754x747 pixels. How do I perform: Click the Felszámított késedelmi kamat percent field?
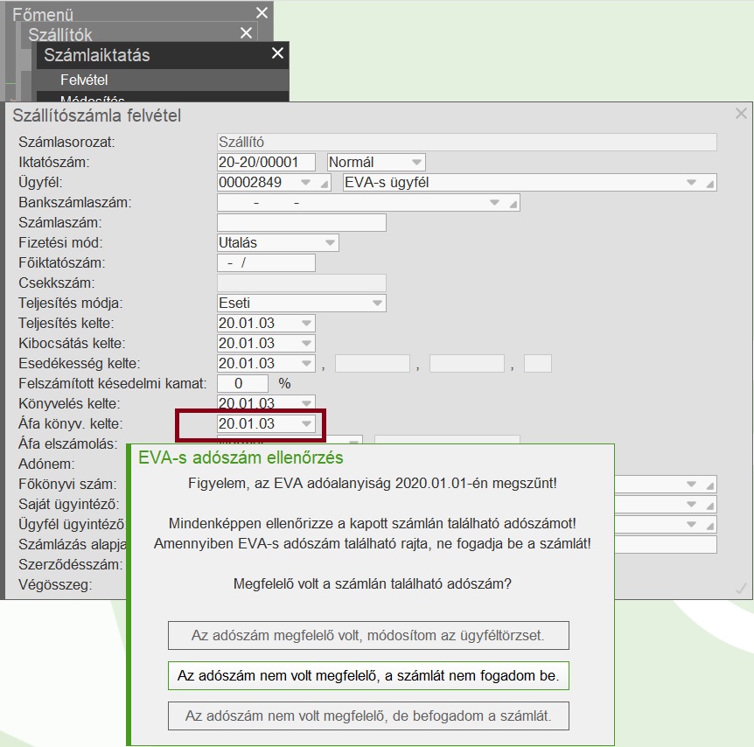click(242, 383)
